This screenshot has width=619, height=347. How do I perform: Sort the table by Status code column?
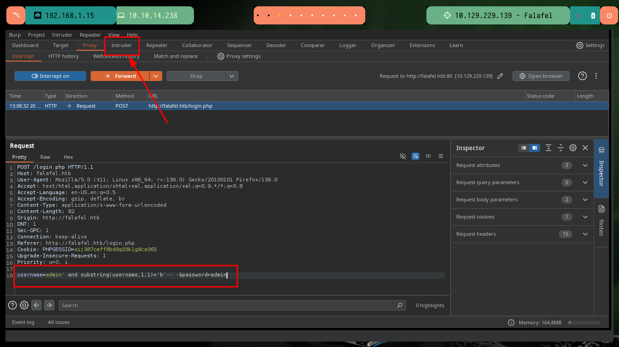tap(550, 96)
